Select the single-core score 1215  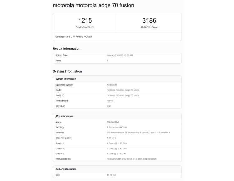(x=85, y=21)
